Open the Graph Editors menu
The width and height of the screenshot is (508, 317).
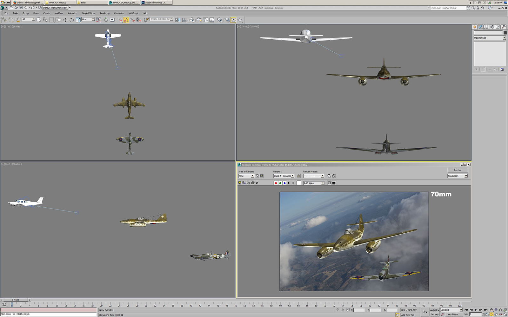(88, 13)
